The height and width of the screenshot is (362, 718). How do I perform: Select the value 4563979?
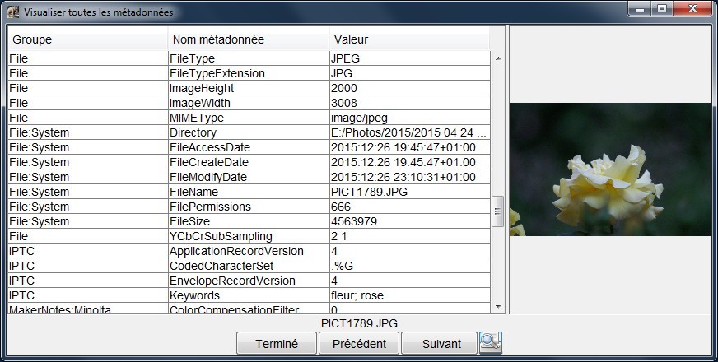pos(410,221)
